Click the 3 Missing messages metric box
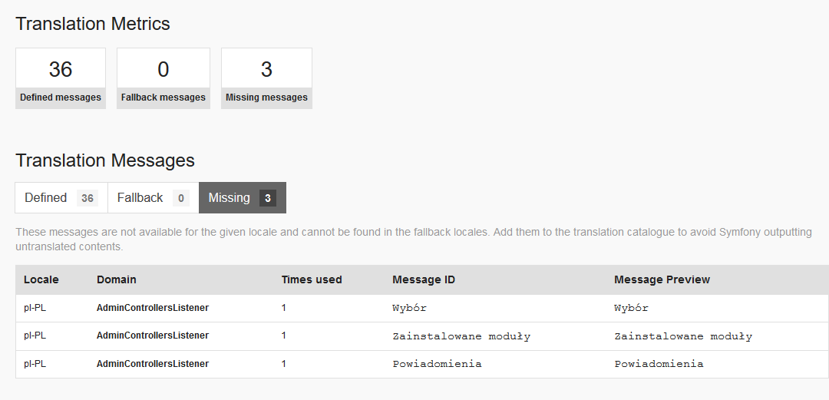The width and height of the screenshot is (829, 400). [266, 78]
